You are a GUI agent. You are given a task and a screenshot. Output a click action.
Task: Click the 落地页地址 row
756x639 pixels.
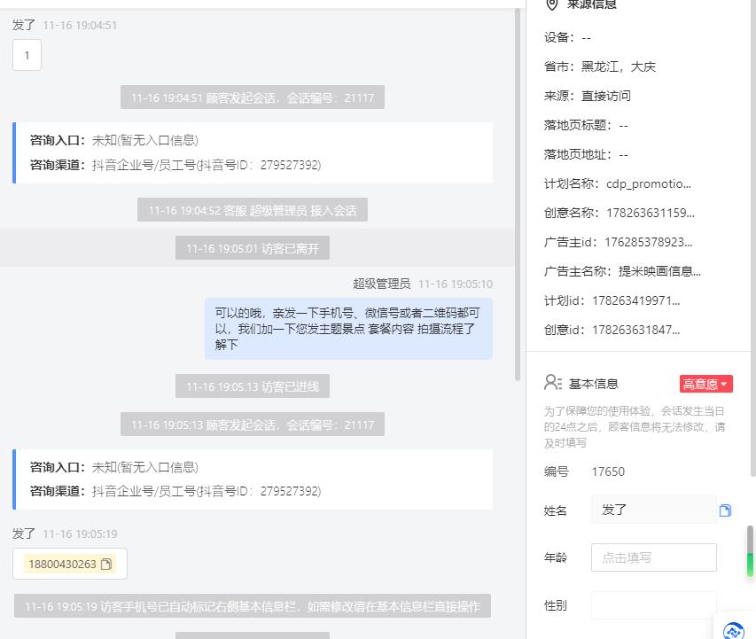[587, 154]
